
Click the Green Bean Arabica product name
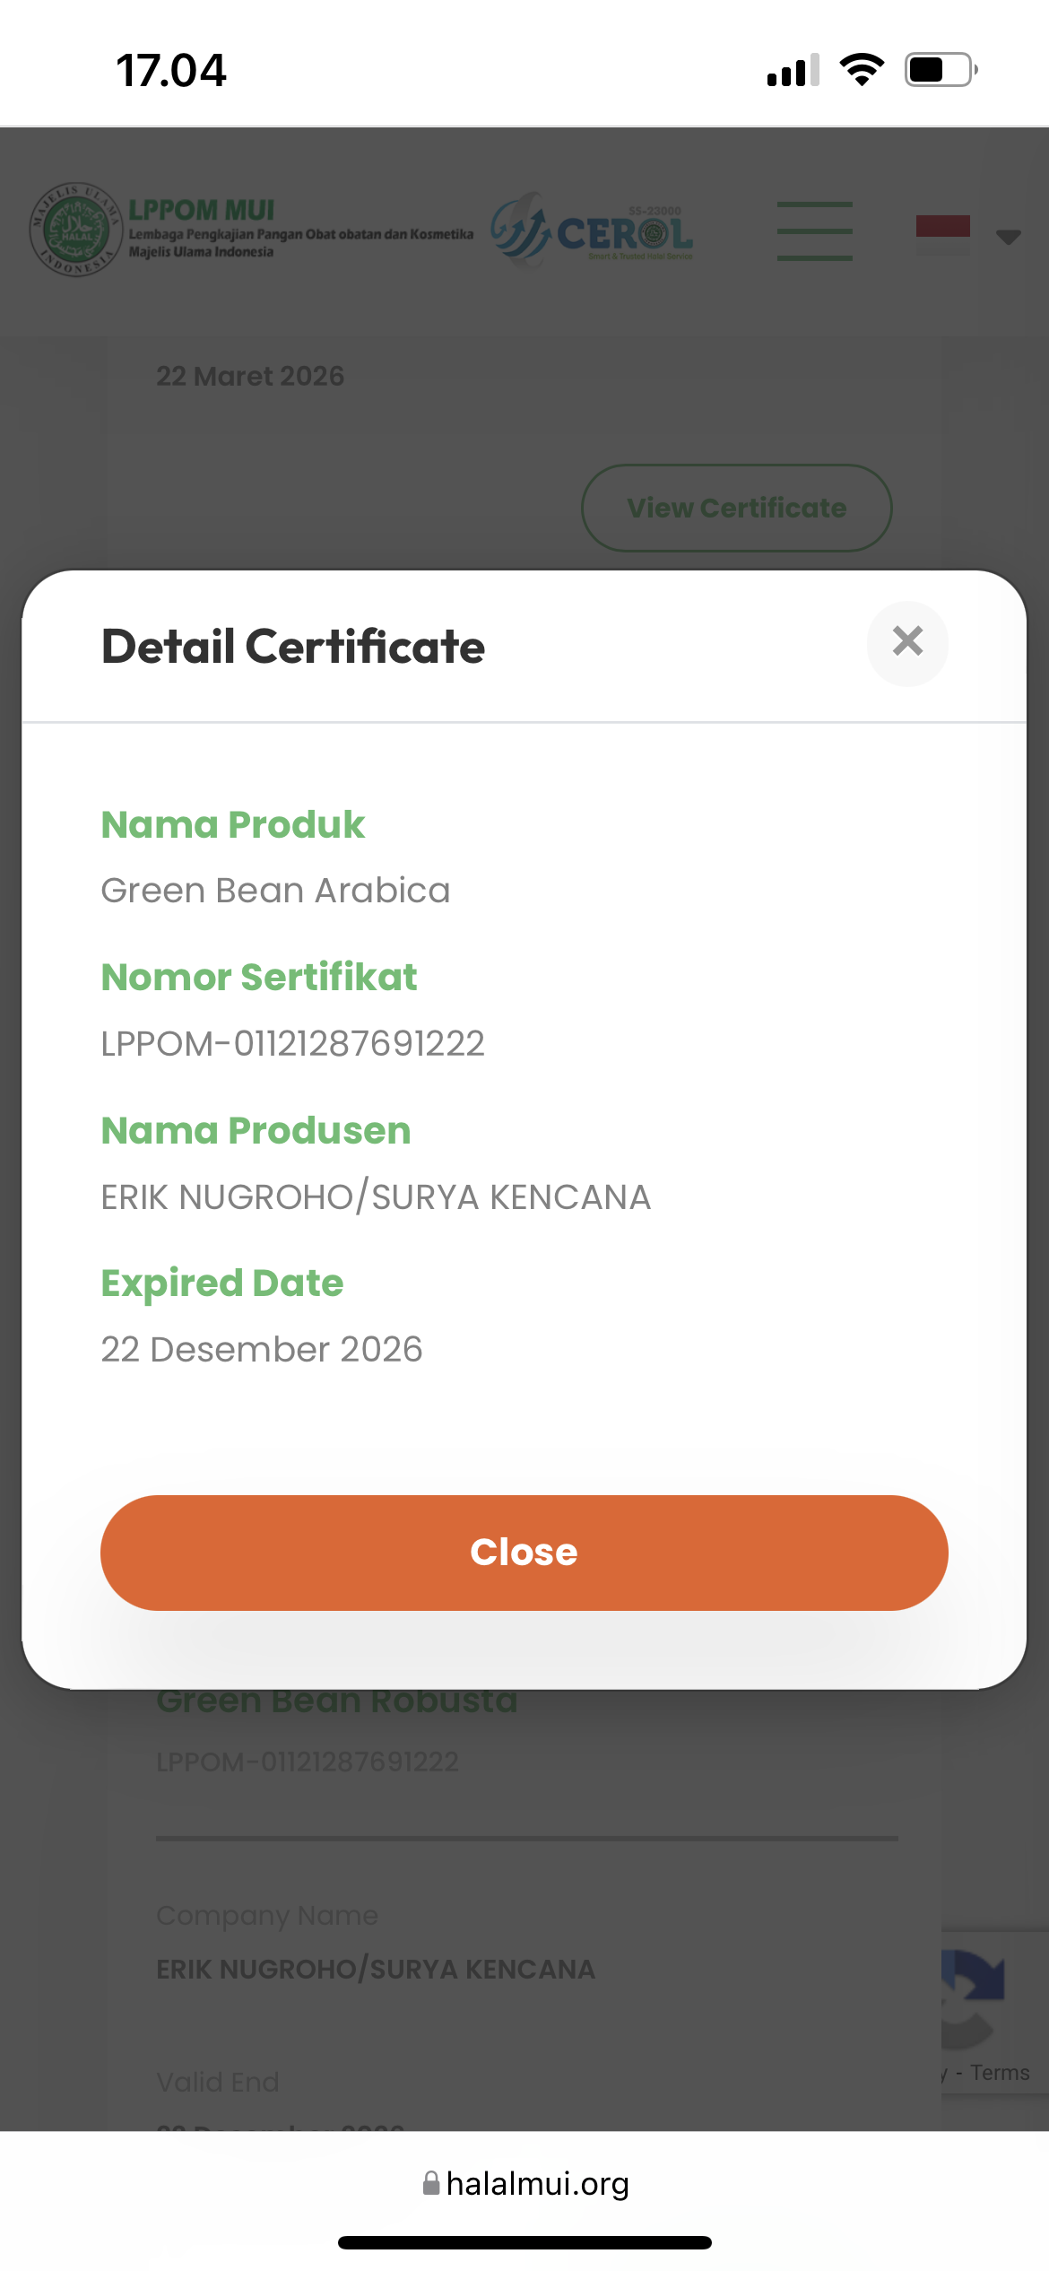tap(275, 891)
